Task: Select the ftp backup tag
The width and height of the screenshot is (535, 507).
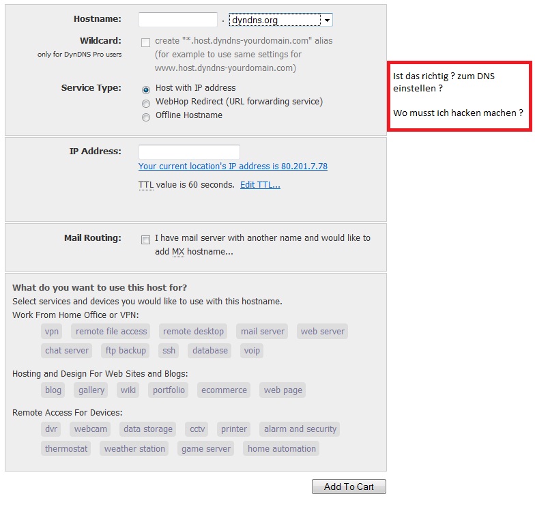Action: 126,351
